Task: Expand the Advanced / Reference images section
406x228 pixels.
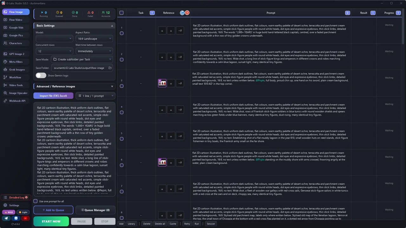Action: click(x=74, y=86)
